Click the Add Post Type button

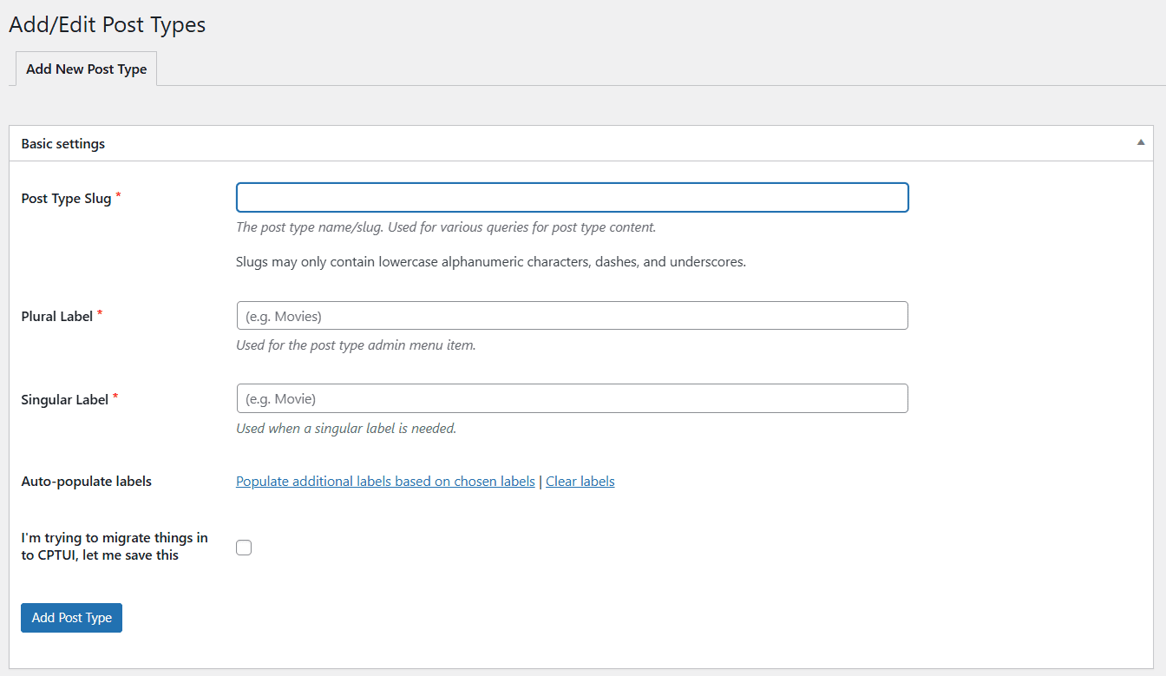(x=71, y=617)
